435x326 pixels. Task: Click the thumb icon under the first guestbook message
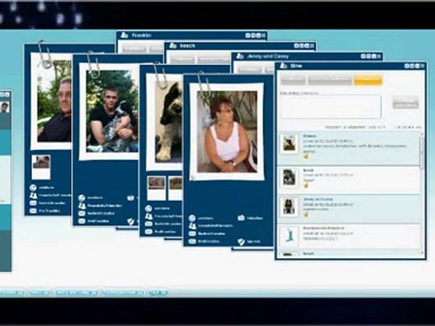coord(306,156)
